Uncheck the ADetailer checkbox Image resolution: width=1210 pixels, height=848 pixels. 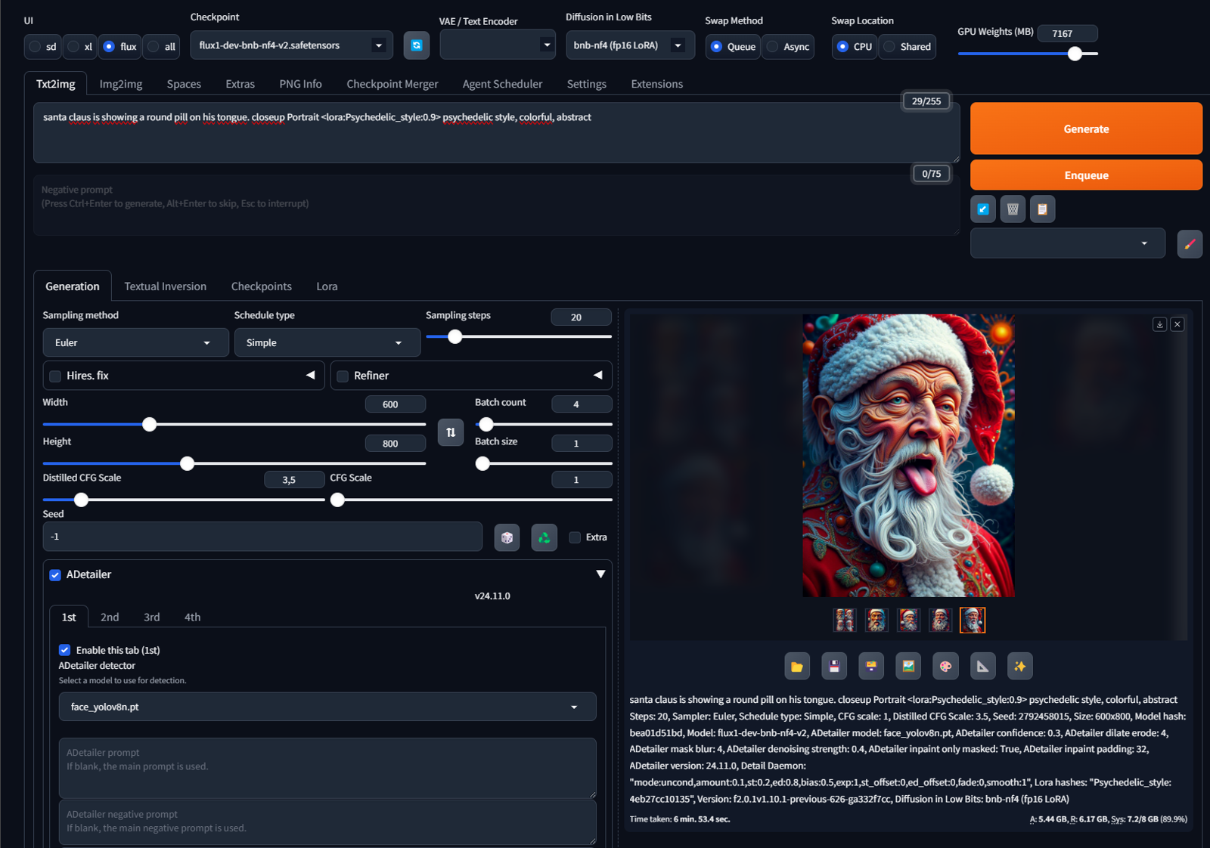pyautogui.click(x=55, y=575)
